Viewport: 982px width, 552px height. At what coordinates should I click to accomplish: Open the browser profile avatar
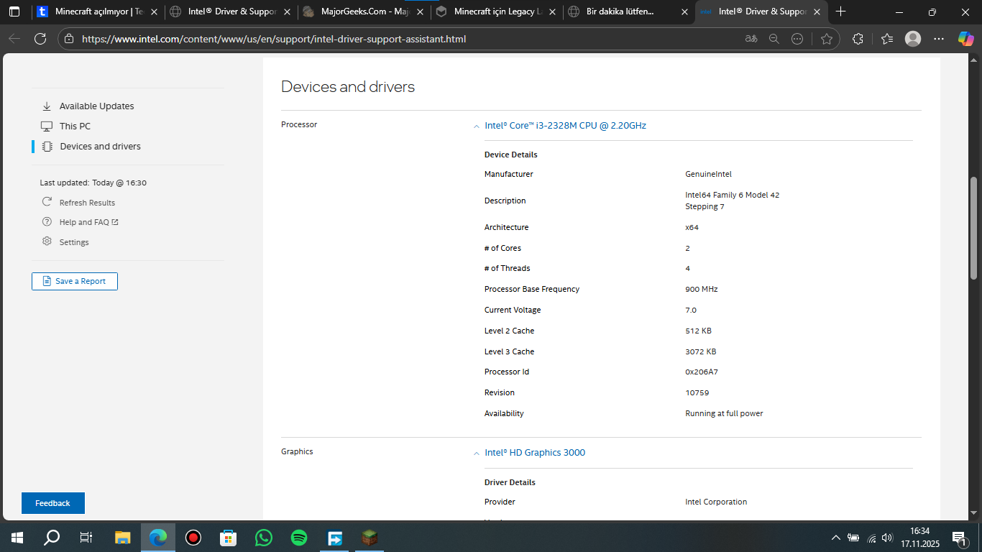pos(913,39)
